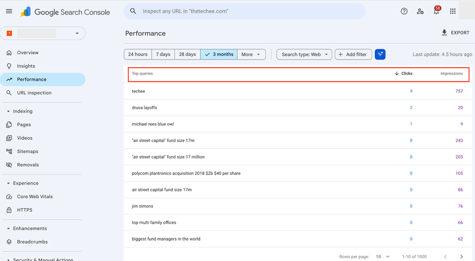
Task: Click the HTTPS lock icon
Action: [x=9, y=210]
